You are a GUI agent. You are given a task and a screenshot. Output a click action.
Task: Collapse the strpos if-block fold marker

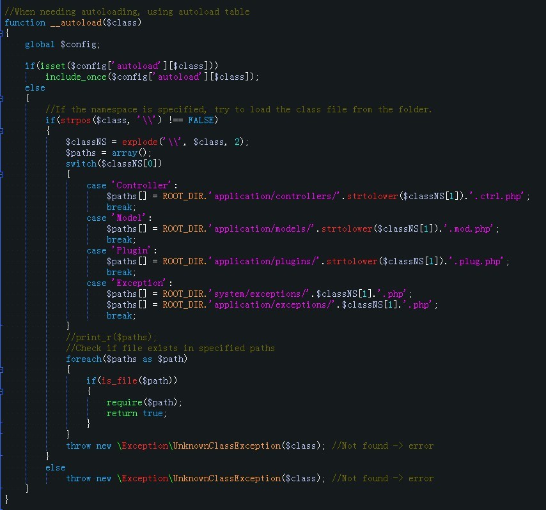pyautogui.click(x=1, y=131)
